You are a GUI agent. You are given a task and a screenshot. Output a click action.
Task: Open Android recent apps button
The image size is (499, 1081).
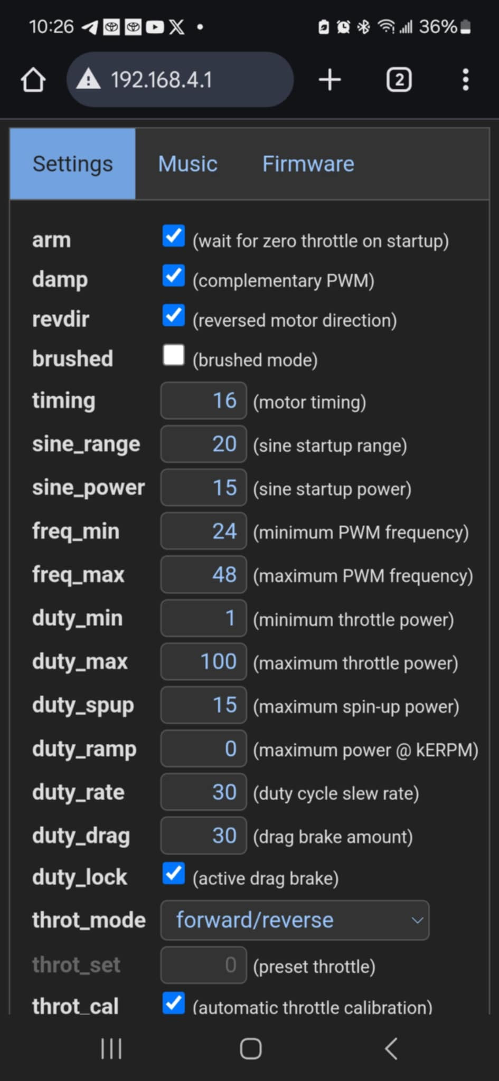point(111,1048)
